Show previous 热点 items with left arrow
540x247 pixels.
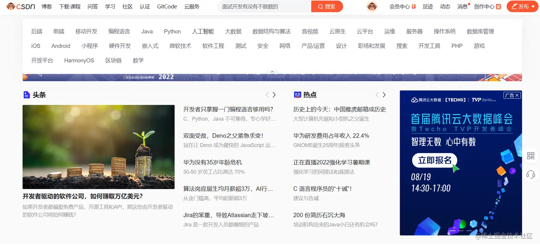pyautogui.click(x=377, y=95)
